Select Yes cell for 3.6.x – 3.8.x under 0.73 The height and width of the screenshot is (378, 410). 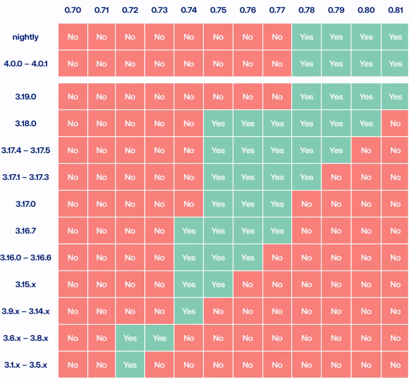click(x=160, y=338)
